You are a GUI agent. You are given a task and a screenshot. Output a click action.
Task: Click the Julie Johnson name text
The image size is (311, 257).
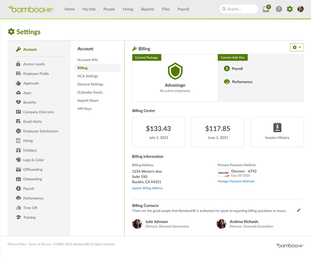[156, 221]
